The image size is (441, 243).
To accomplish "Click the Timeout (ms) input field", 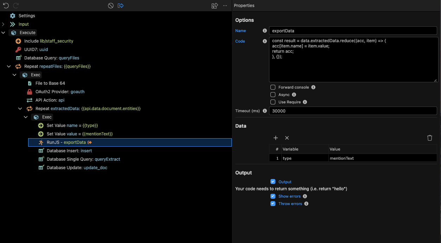I will (x=353, y=111).
